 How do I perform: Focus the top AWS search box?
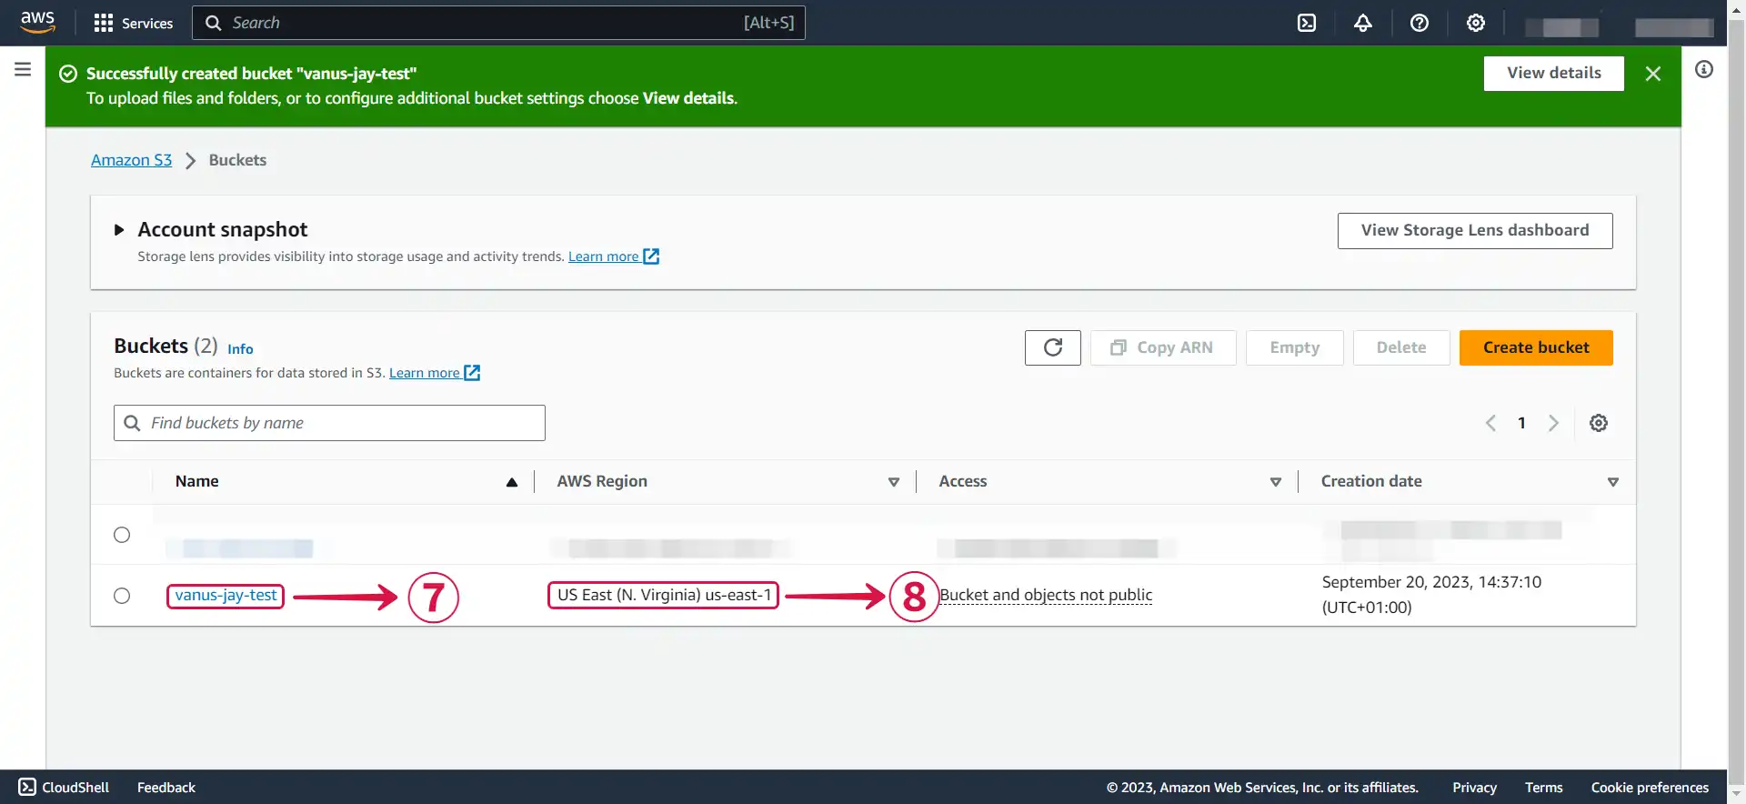coord(498,23)
